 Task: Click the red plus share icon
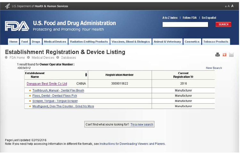click(224, 55)
